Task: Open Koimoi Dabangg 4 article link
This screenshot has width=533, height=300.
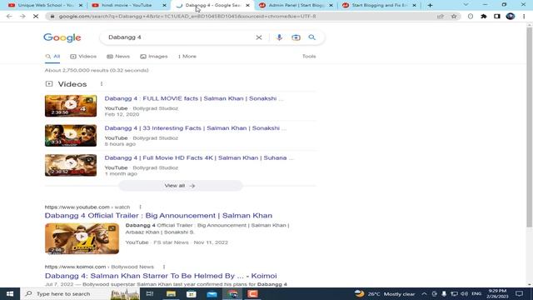Action: [x=161, y=276]
